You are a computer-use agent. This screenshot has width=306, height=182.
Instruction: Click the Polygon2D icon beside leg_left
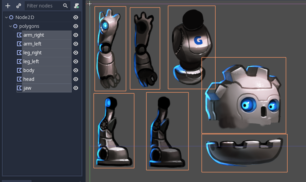click(19, 61)
